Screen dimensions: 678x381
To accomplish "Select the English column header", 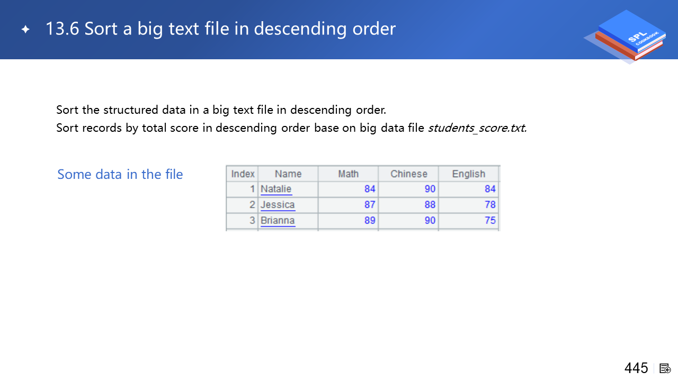I will (x=468, y=174).
